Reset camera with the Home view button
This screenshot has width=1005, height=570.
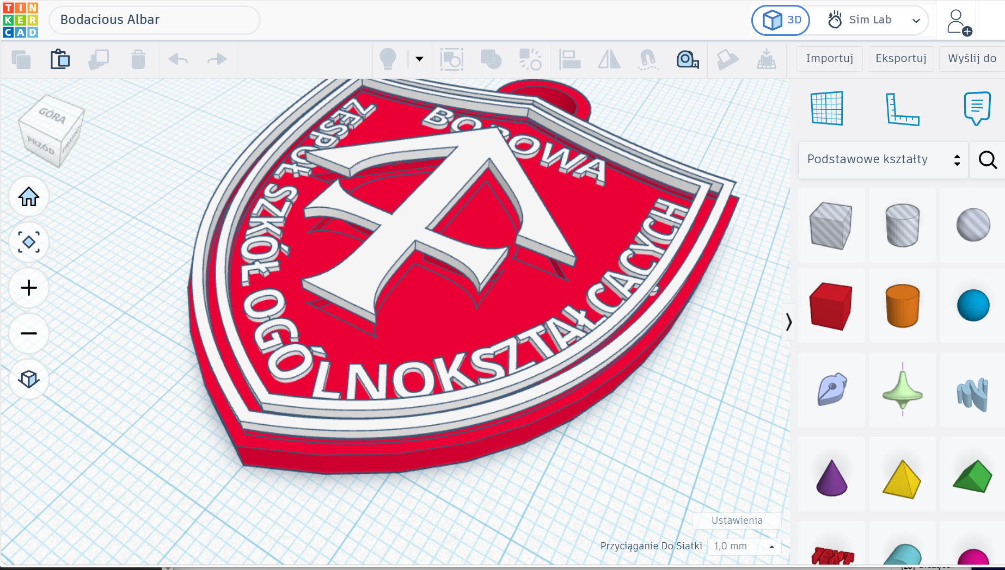[29, 197]
